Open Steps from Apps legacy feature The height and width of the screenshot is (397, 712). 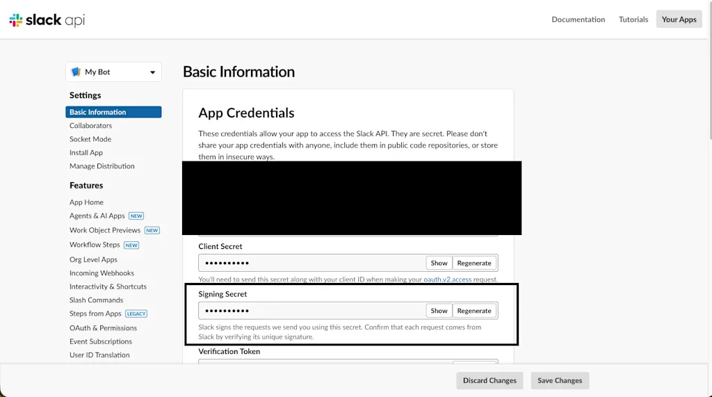coord(95,314)
